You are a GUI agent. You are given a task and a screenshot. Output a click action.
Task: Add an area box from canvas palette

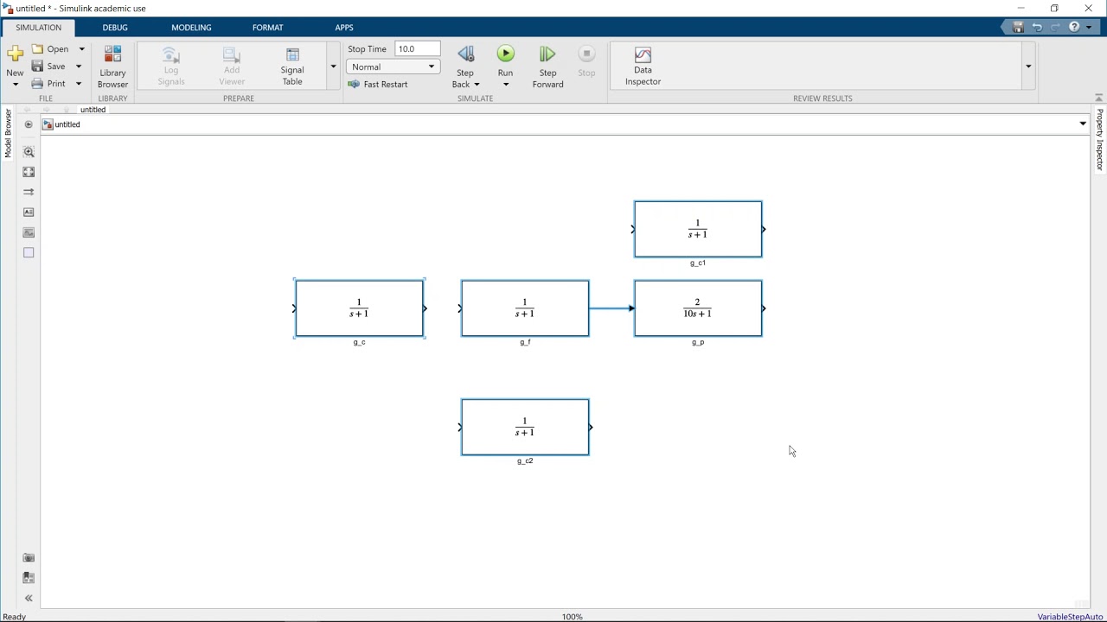point(29,253)
